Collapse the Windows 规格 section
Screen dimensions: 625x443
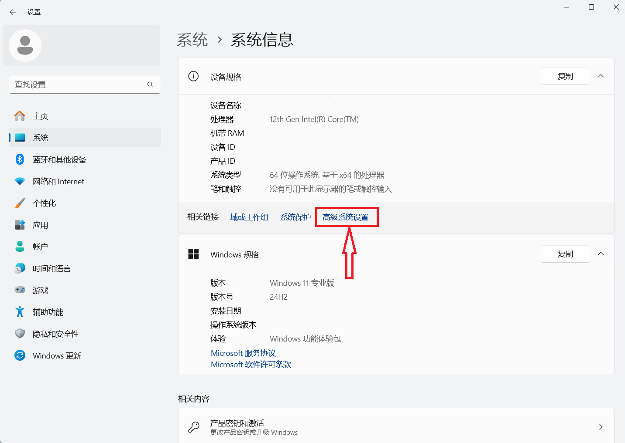coord(601,254)
